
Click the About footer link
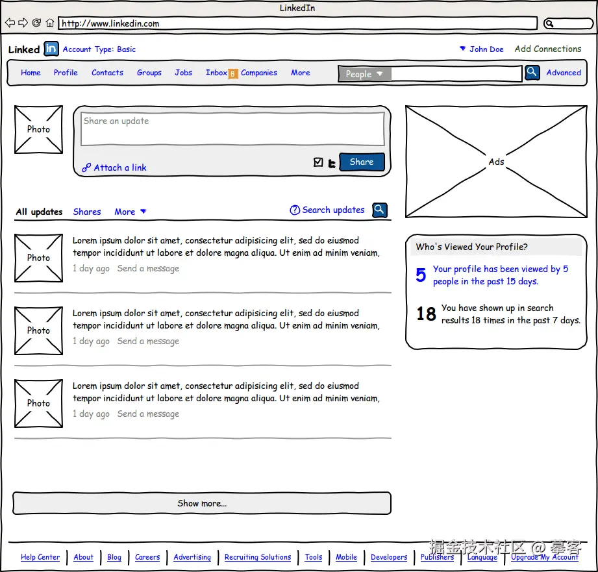[83, 557]
